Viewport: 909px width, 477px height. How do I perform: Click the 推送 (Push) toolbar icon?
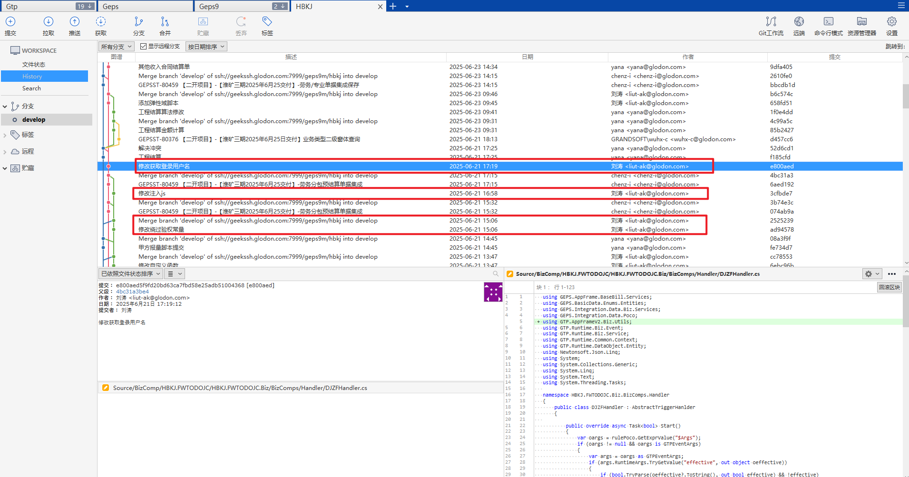click(75, 22)
